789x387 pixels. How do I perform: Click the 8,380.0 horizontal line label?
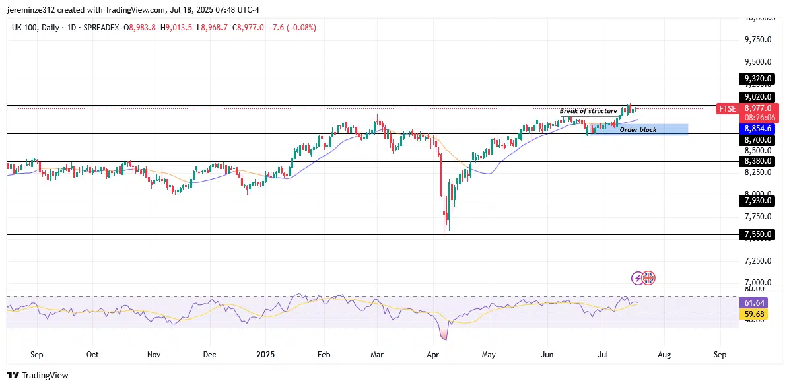pyautogui.click(x=758, y=160)
